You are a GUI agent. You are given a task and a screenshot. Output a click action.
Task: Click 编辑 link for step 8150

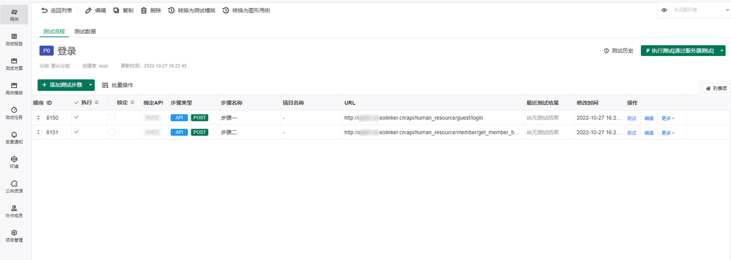click(649, 118)
